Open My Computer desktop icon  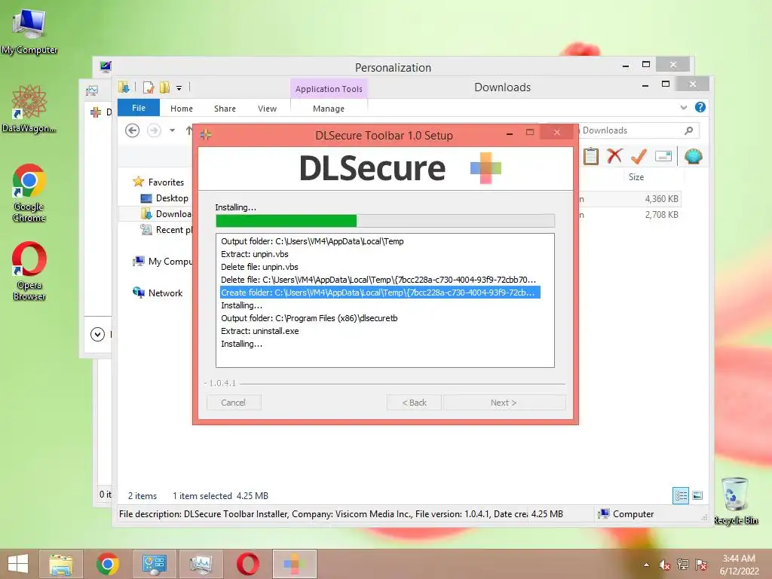click(x=29, y=30)
